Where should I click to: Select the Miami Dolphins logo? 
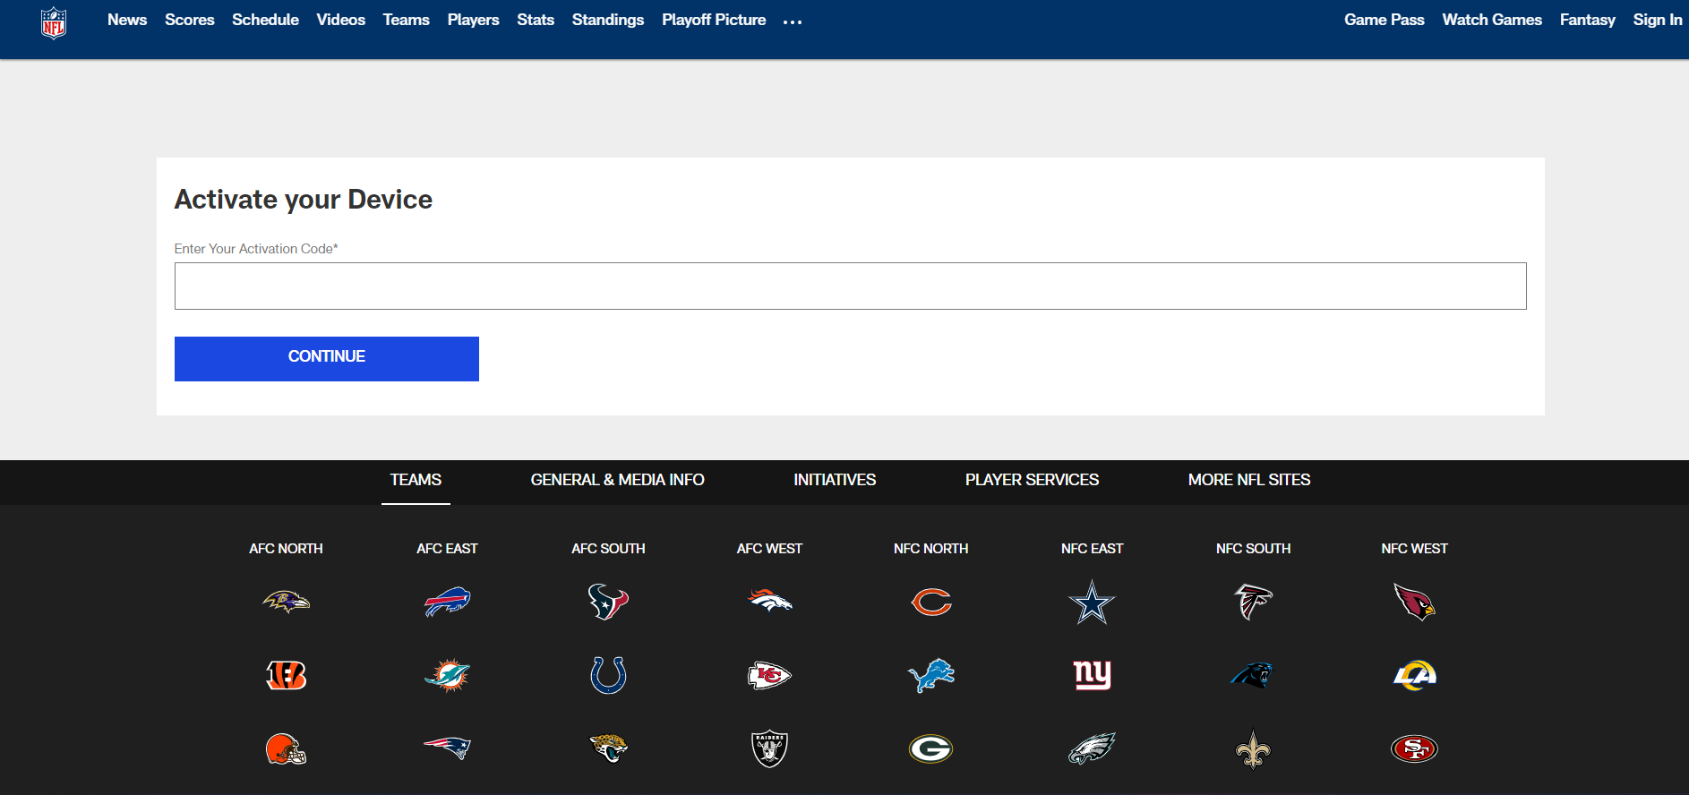447,675
